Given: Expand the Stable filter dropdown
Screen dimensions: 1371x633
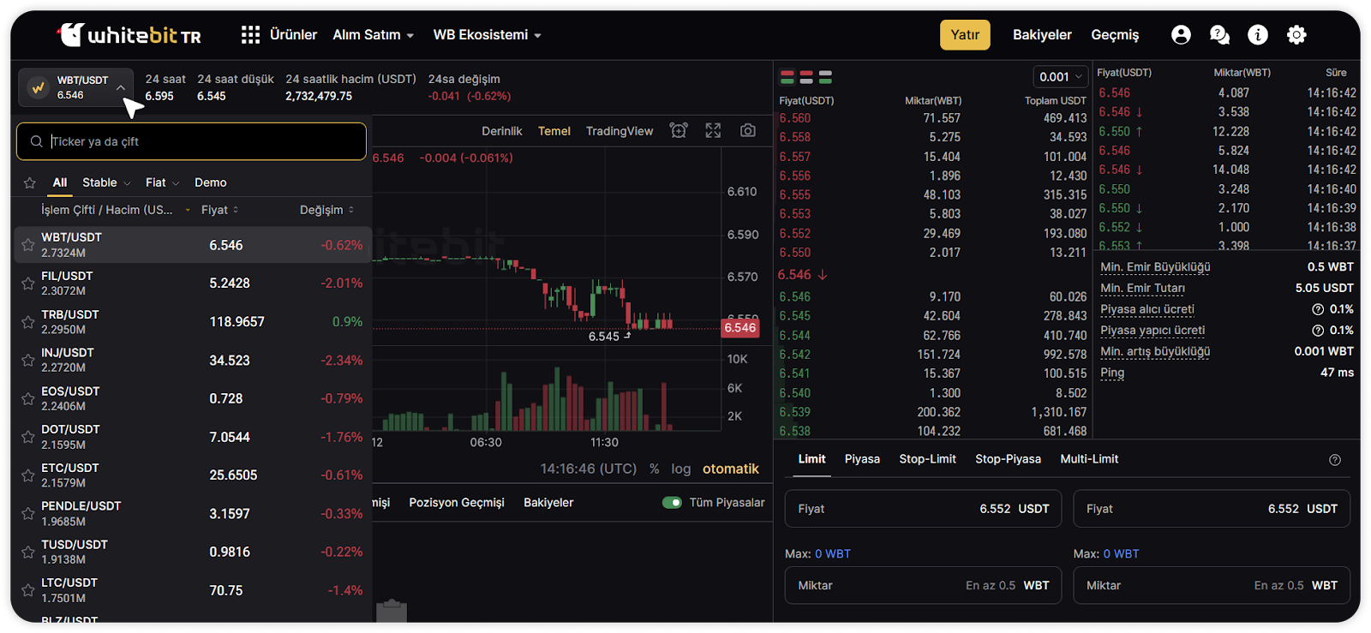Looking at the screenshot, I should tap(106, 182).
